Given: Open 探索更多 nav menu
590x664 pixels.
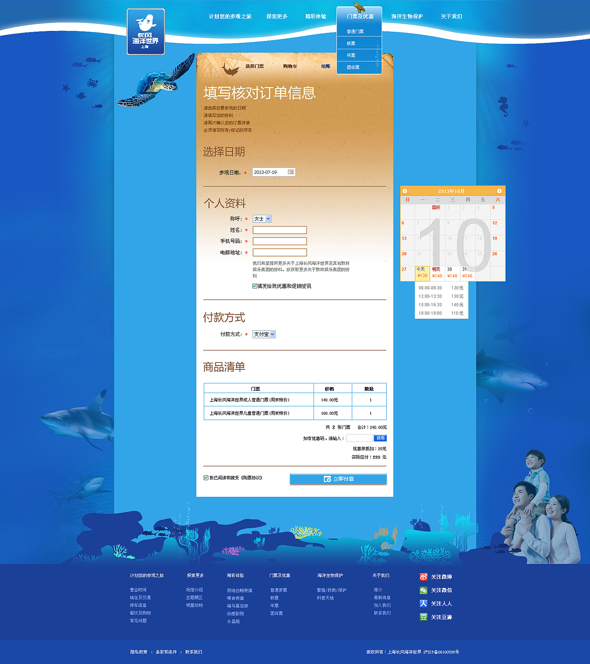Looking at the screenshot, I should 277,17.
